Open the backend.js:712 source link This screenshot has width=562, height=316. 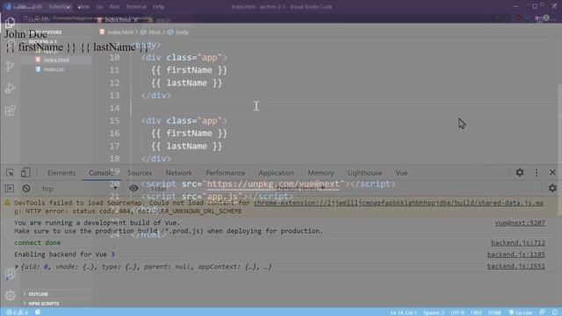(518, 243)
